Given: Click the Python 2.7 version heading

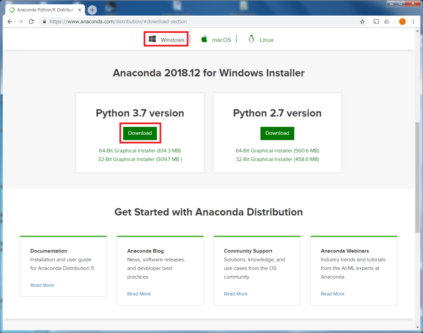Looking at the screenshot, I should pos(277,113).
